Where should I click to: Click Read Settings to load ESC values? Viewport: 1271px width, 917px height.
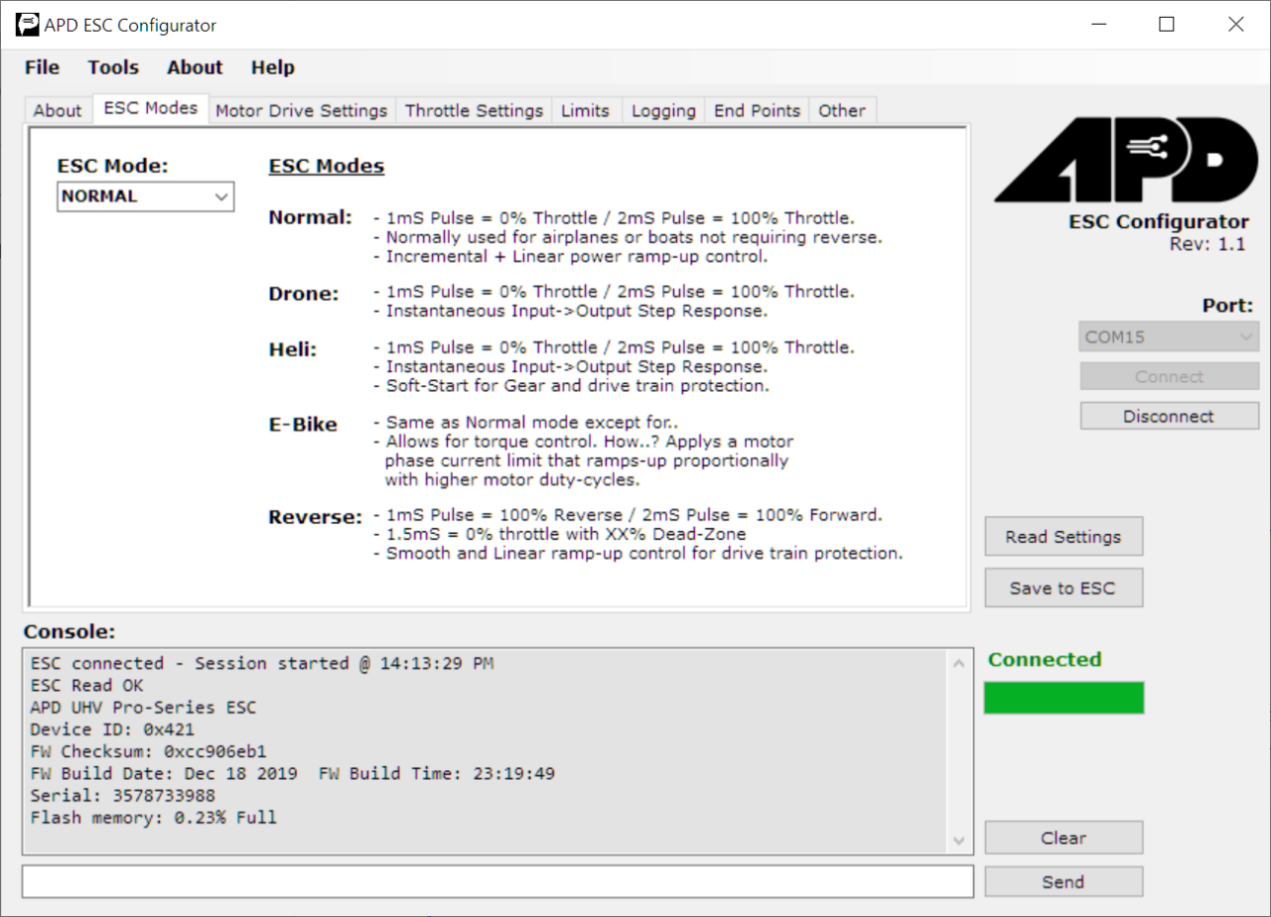click(1062, 535)
